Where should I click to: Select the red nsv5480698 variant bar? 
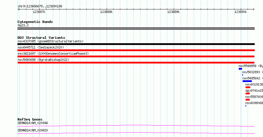pyautogui.click(x=136, y=63)
